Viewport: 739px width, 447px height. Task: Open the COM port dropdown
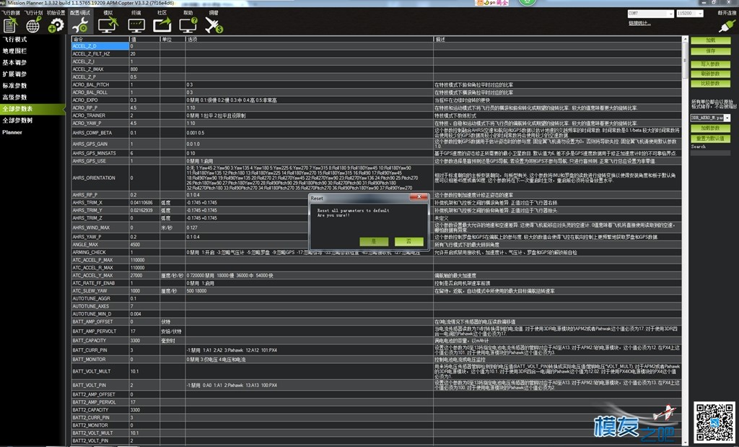650,14
